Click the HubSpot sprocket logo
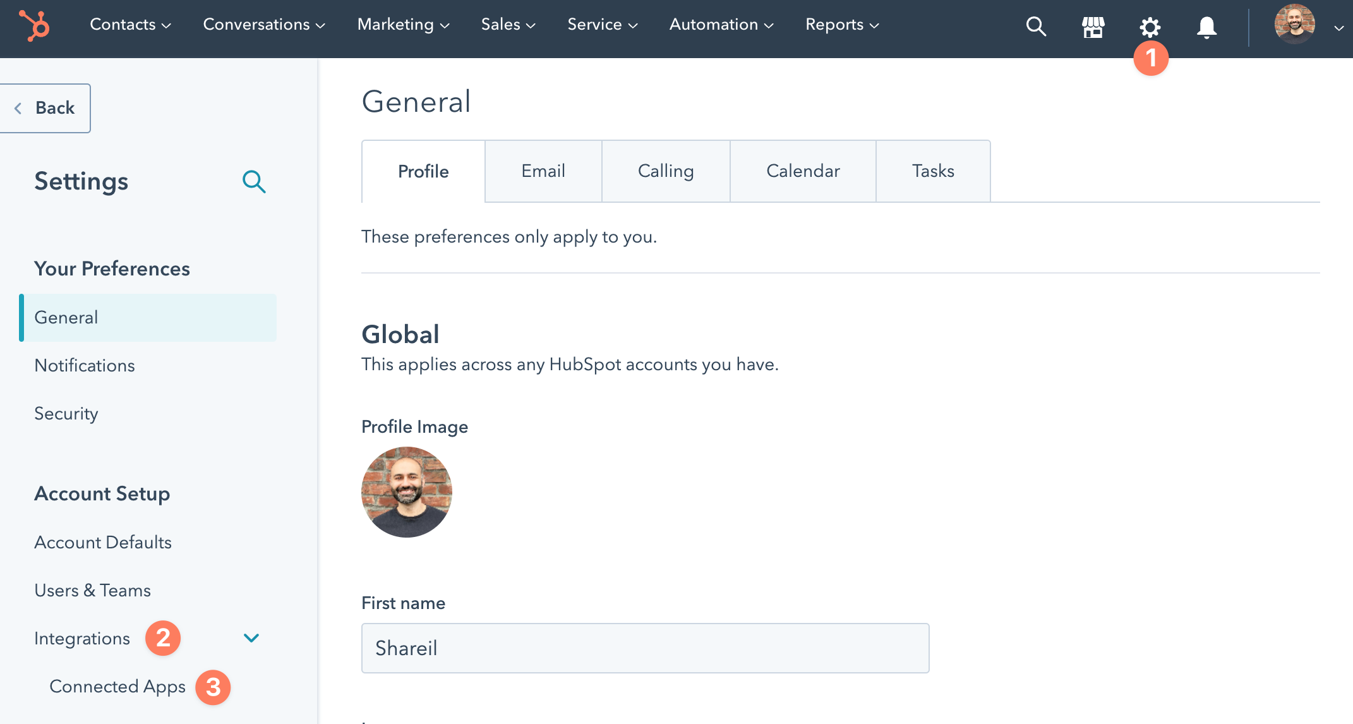The width and height of the screenshot is (1353, 724). click(x=33, y=26)
